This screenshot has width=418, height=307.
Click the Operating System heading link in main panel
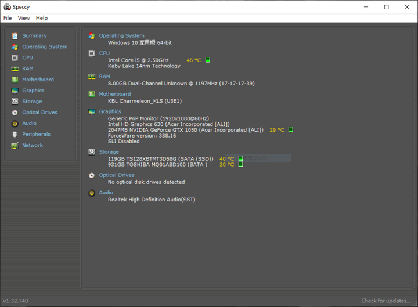pos(121,36)
